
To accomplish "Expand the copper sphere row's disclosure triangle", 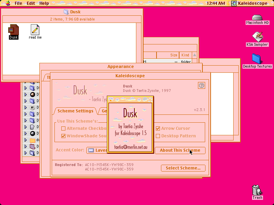I will tap(25, 95).
